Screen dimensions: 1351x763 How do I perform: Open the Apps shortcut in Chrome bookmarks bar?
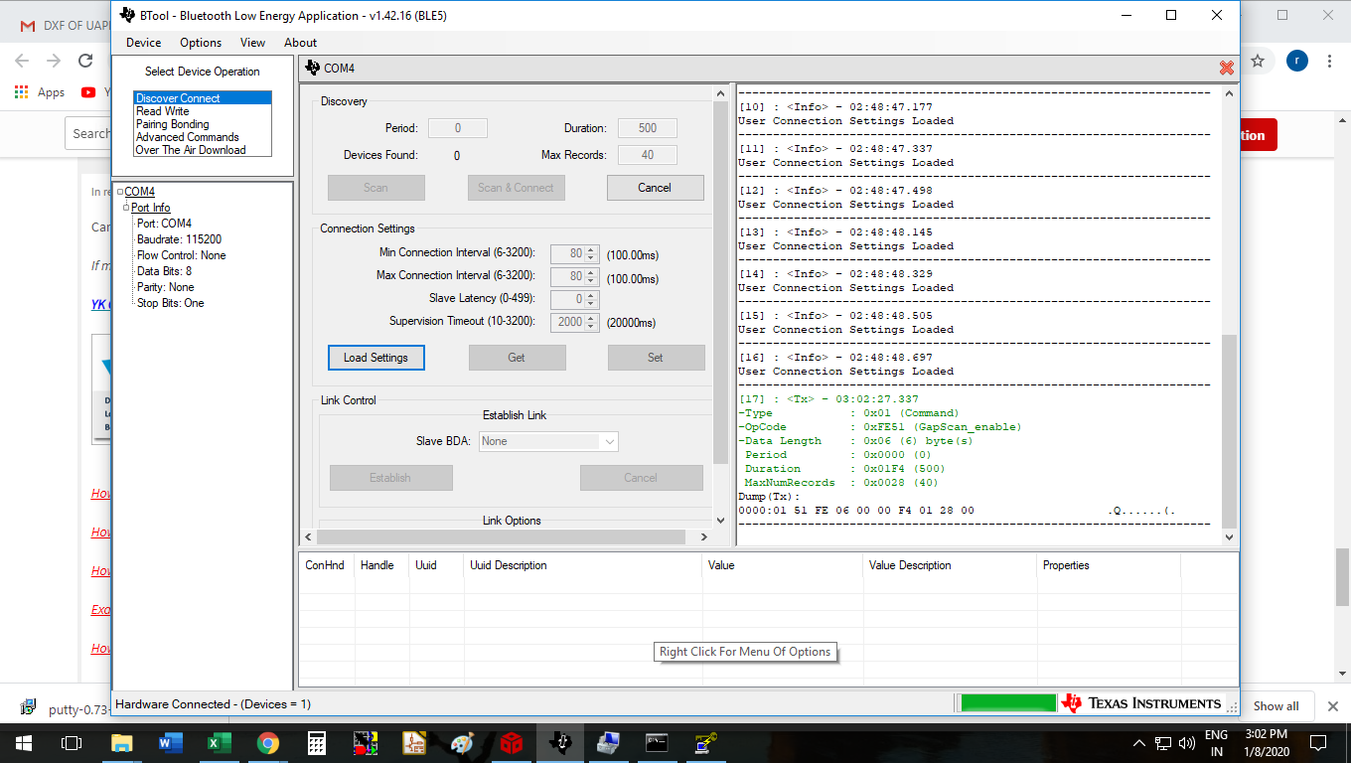[40, 92]
